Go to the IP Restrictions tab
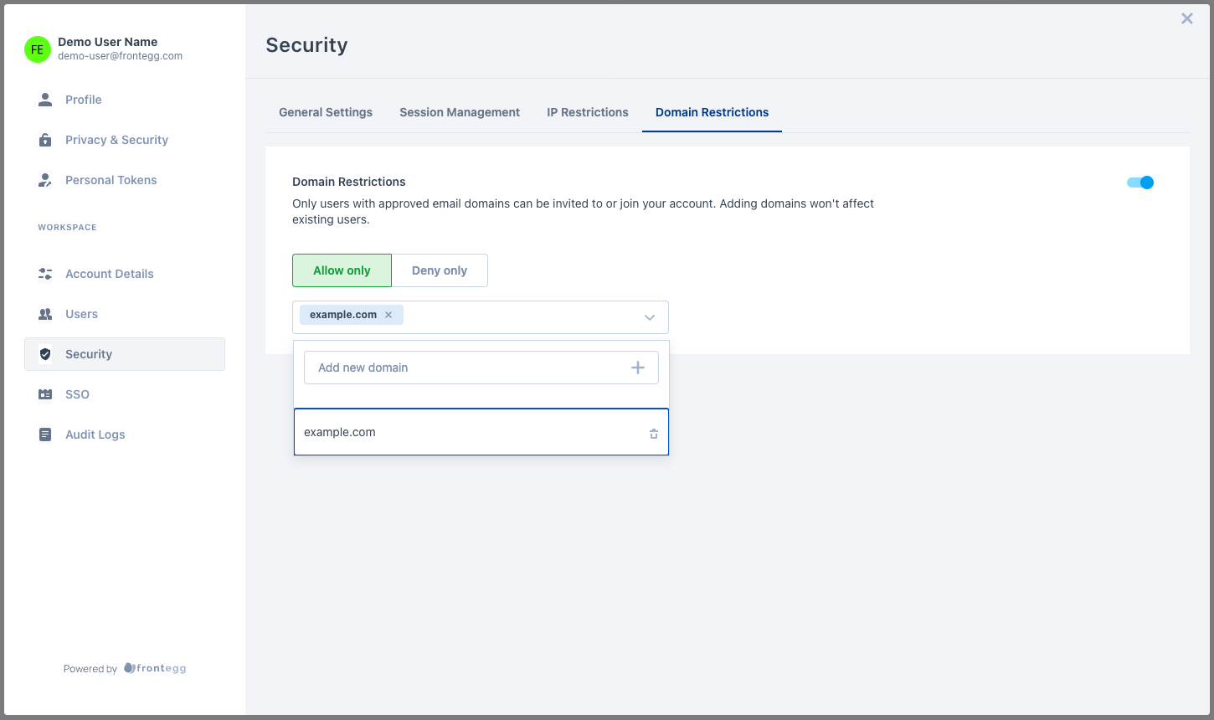This screenshot has width=1214, height=720. tap(588, 112)
